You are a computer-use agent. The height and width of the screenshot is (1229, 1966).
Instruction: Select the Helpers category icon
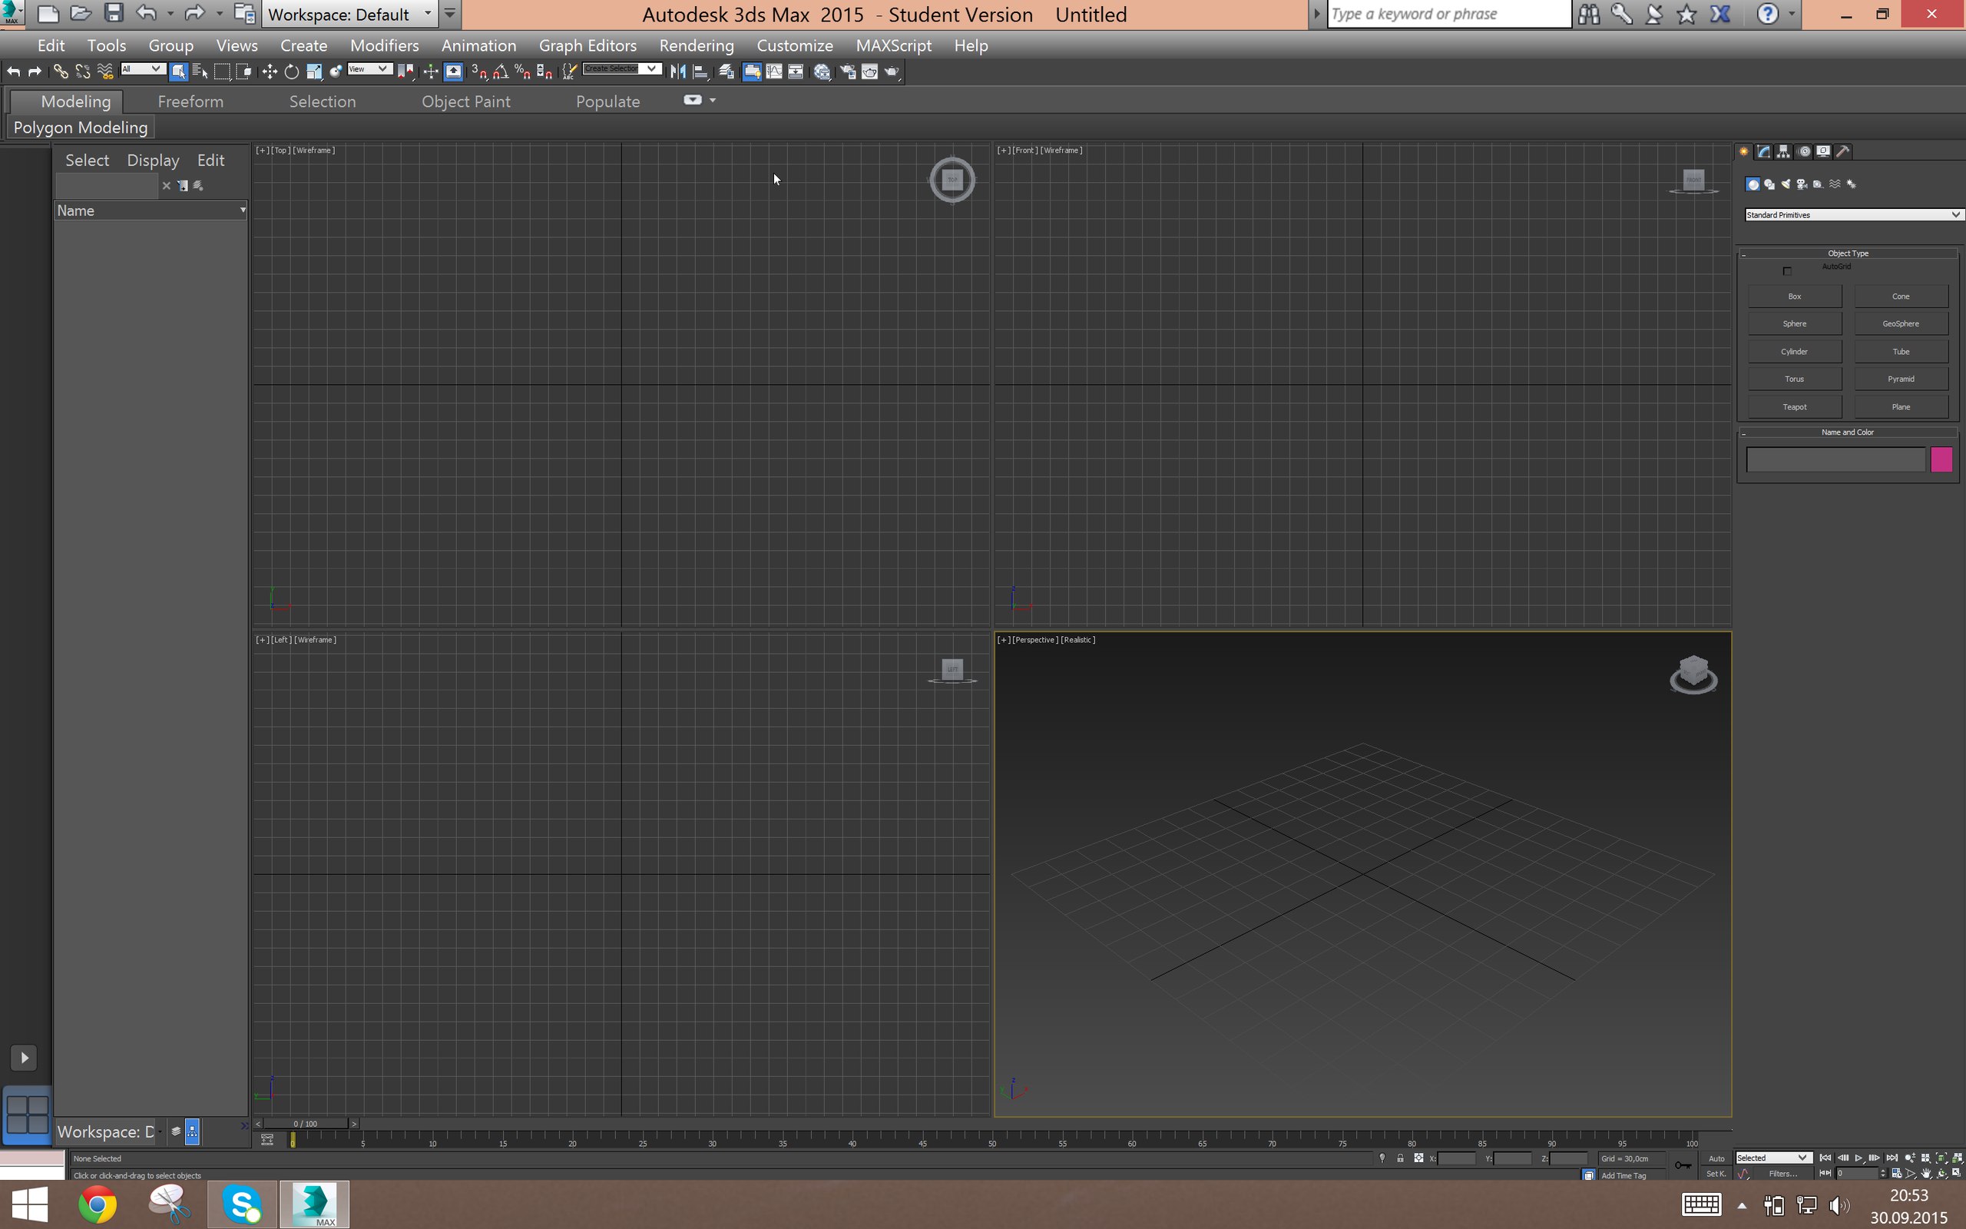[x=1818, y=184]
